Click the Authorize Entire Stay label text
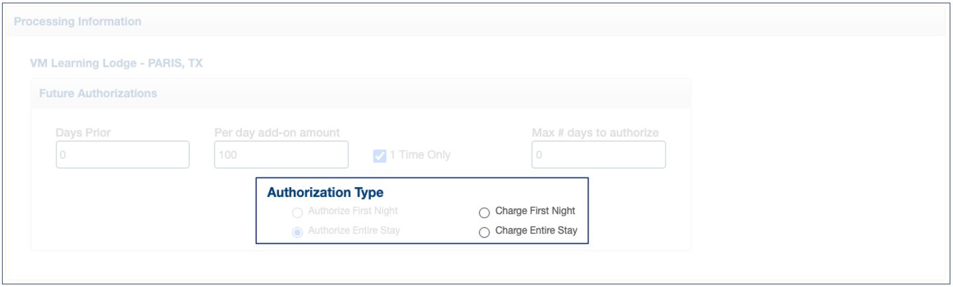 point(354,231)
